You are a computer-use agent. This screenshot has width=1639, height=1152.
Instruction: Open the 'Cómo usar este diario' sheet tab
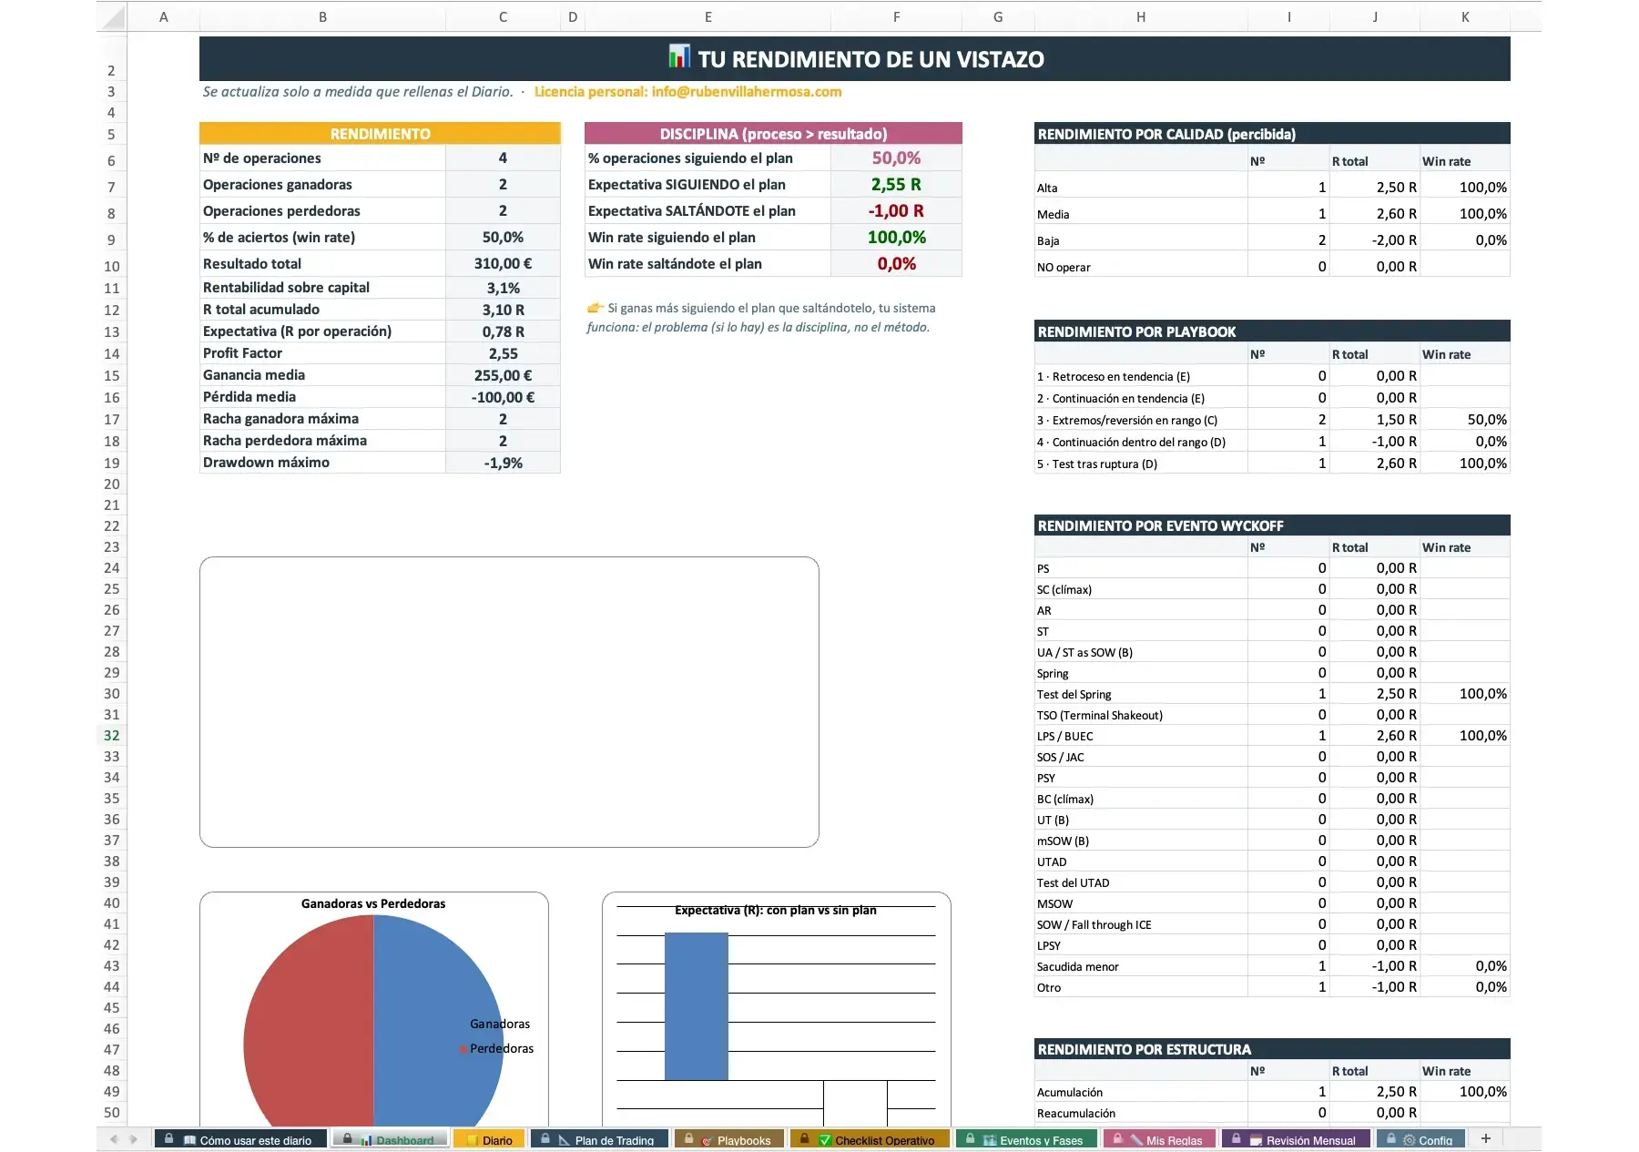[241, 1139]
